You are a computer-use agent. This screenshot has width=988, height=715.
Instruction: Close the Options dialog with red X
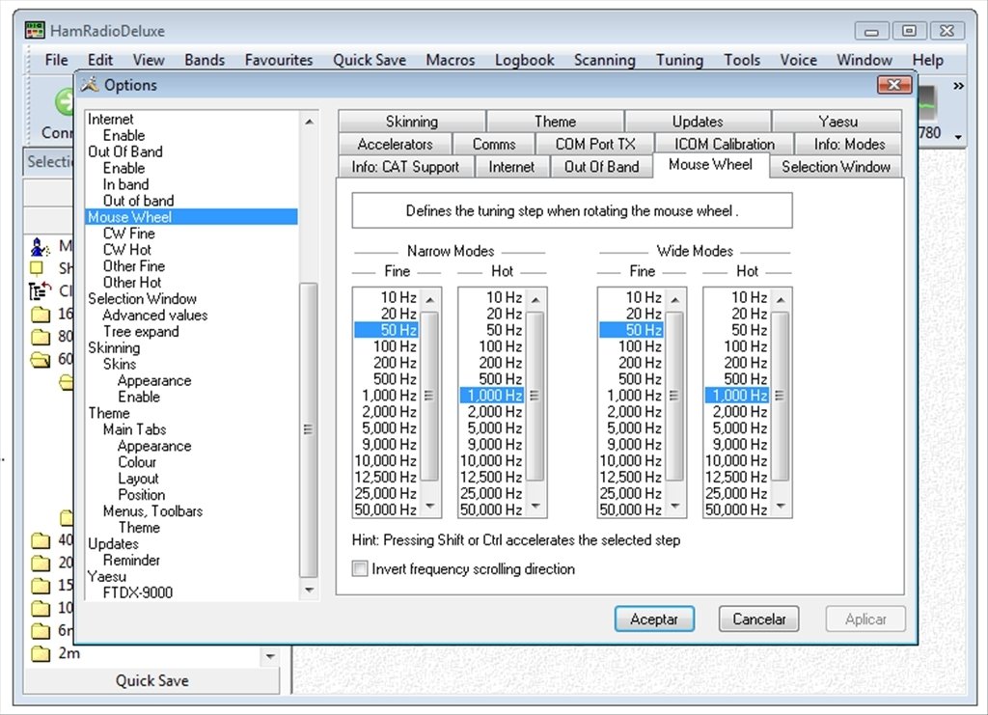click(x=894, y=84)
